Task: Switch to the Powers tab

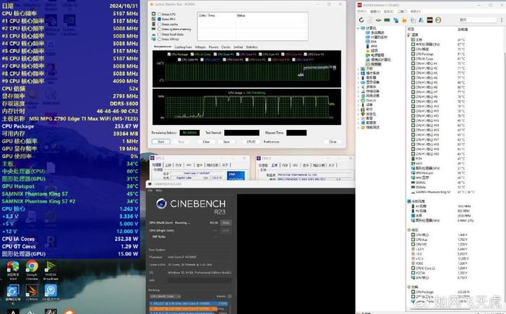Action: [214, 47]
